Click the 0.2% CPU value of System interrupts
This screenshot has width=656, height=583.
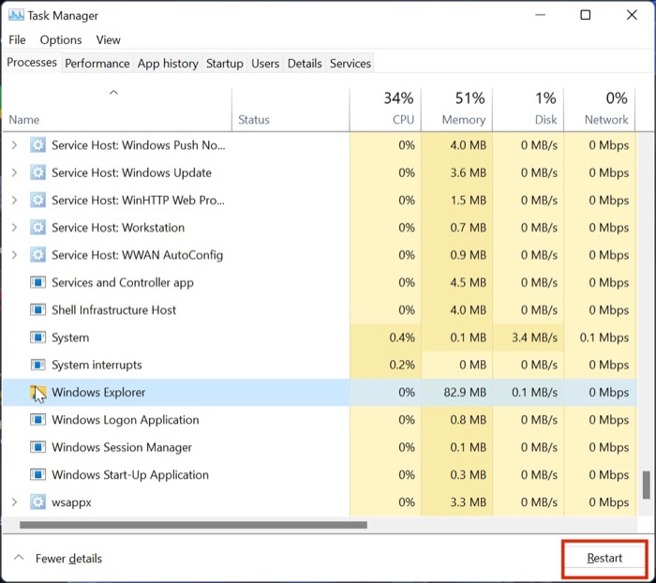pyautogui.click(x=402, y=365)
